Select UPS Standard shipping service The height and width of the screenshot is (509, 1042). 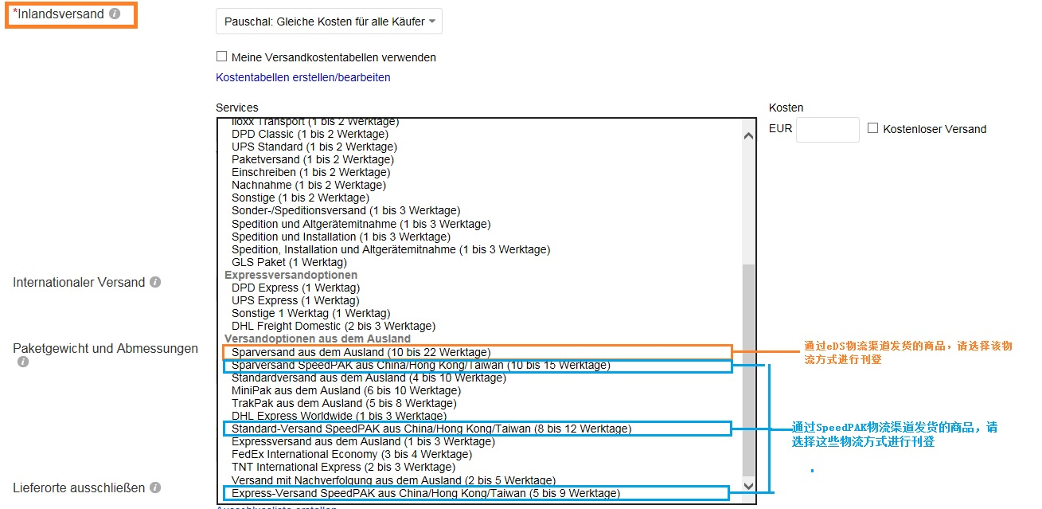314,147
